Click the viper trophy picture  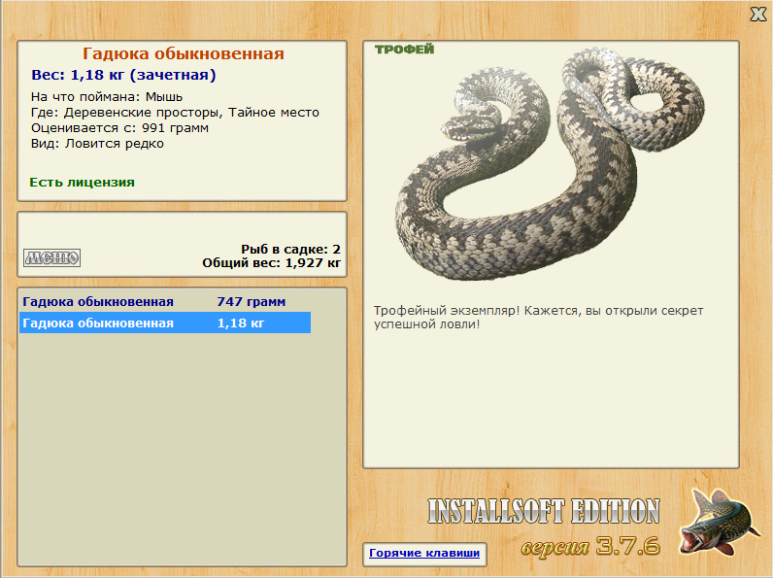551,164
